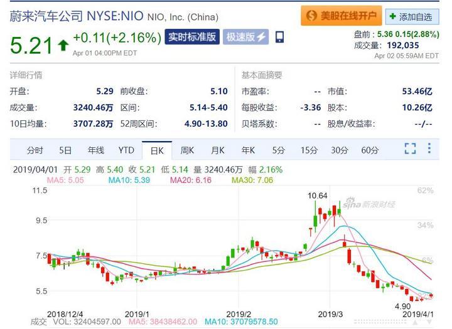Click the dollar coin icon in 美股在线开户
Screen dimensions: 452x329
(x=311, y=16)
